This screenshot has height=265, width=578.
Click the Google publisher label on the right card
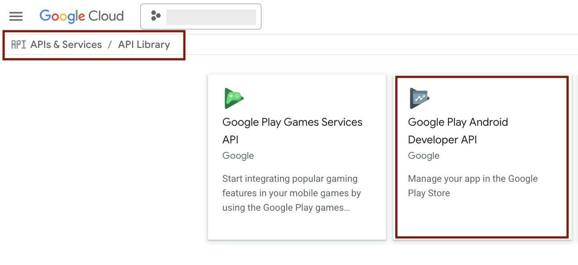[x=424, y=156]
